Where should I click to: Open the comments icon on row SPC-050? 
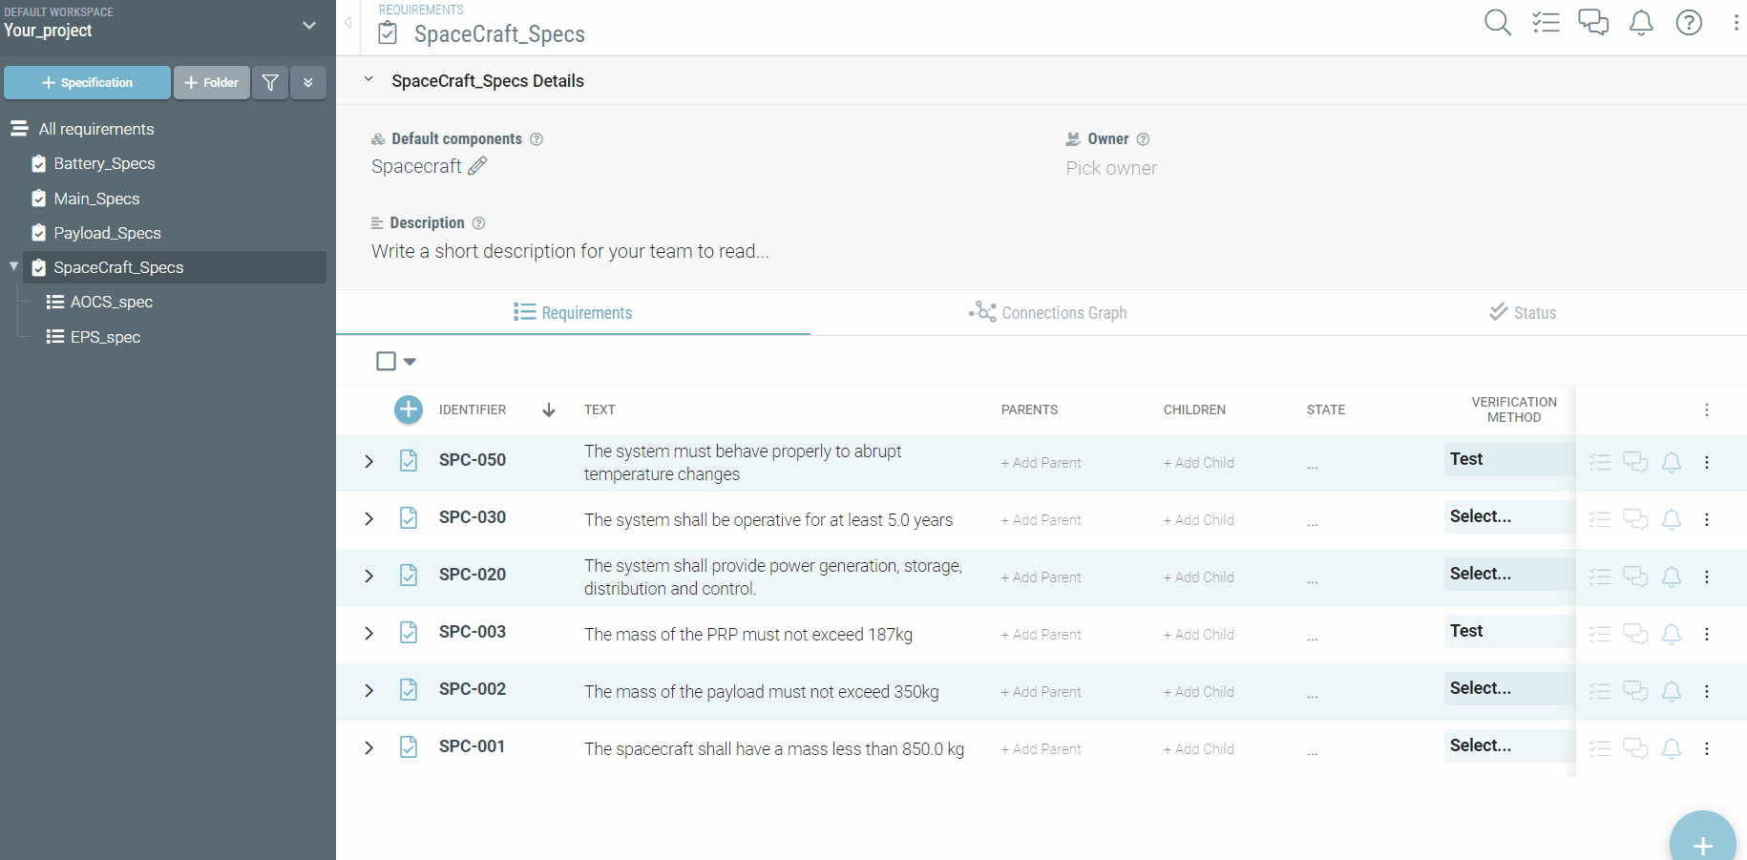pos(1635,462)
